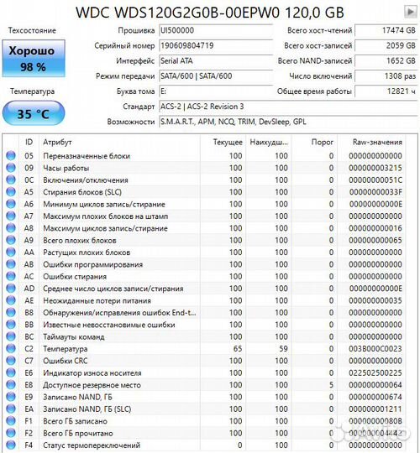The width and height of the screenshot is (420, 453).
Task: Click the status icon of row BB
Action: pyautogui.click(x=11, y=325)
